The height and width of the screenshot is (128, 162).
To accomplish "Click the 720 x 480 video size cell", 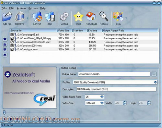I will (x=64, y=35).
